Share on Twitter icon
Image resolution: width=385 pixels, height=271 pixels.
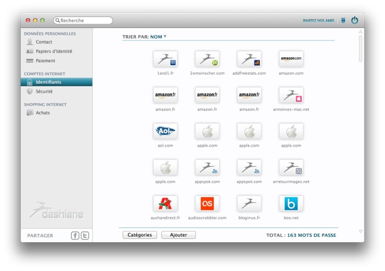(85, 236)
